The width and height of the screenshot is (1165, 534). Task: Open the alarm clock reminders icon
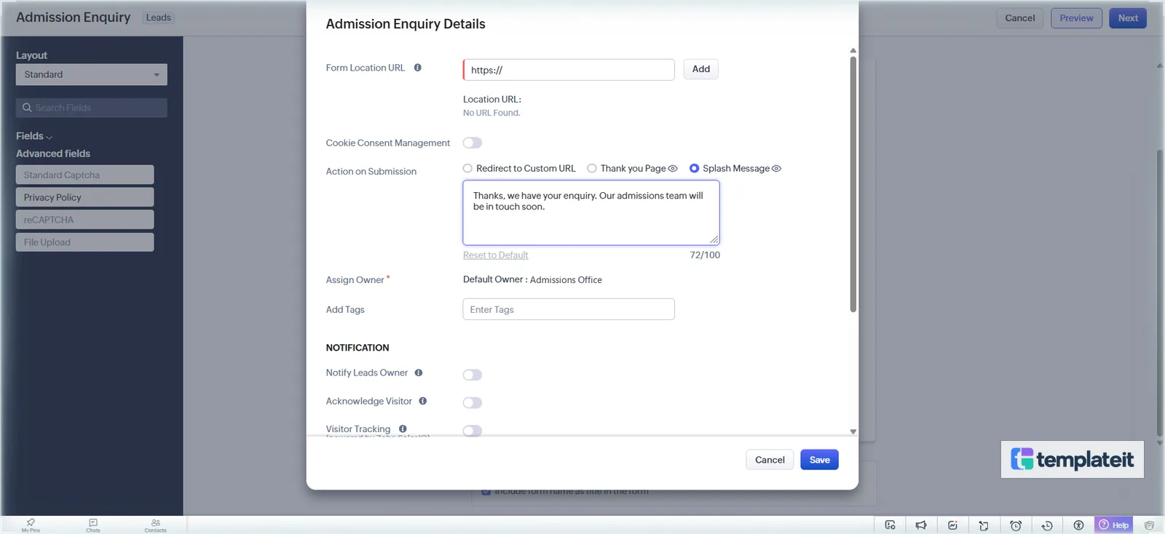pyautogui.click(x=1016, y=525)
